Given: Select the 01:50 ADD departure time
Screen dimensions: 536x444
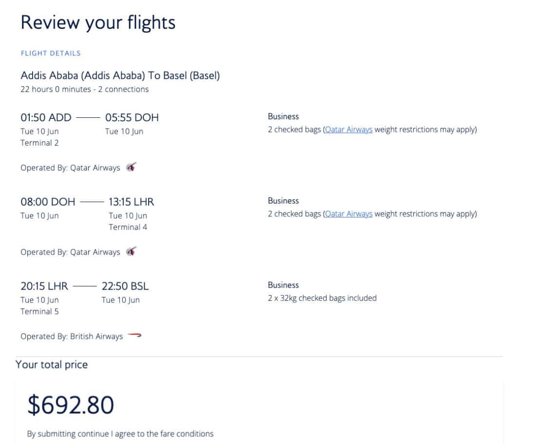Looking at the screenshot, I should tap(46, 117).
